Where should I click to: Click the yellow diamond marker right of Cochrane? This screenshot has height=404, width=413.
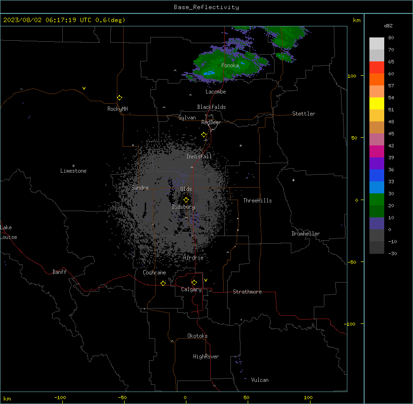click(x=163, y=283)
